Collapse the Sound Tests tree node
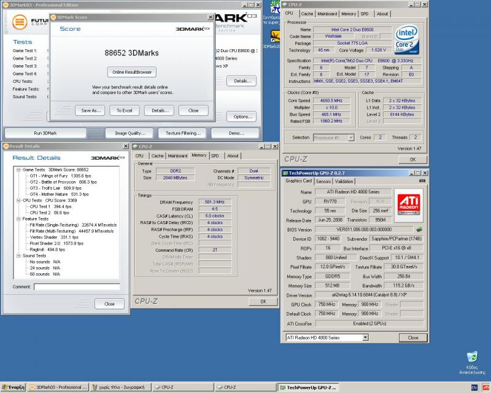Viewport: 491px width, 393px height. click(x=18, y=255)
